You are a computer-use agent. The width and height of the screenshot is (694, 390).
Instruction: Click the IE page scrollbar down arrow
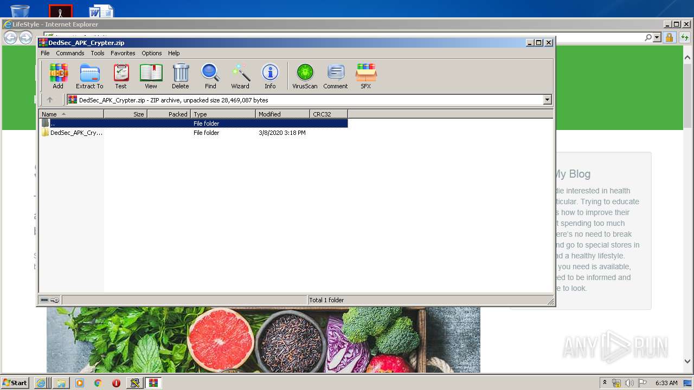click(688, 361)
